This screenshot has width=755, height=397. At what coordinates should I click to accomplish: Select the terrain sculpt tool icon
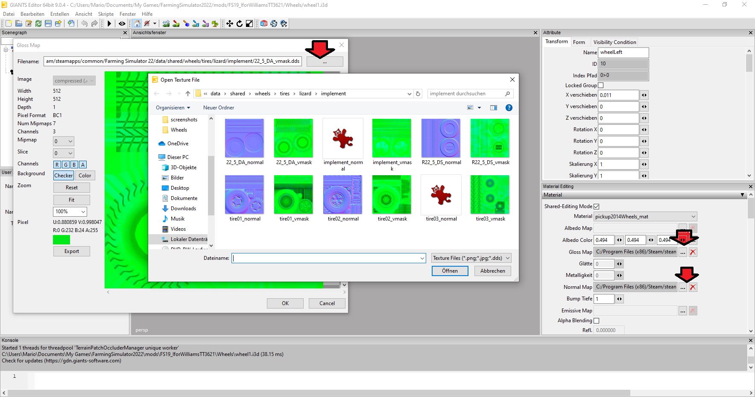pyautogui.click(x=166, y=24)
